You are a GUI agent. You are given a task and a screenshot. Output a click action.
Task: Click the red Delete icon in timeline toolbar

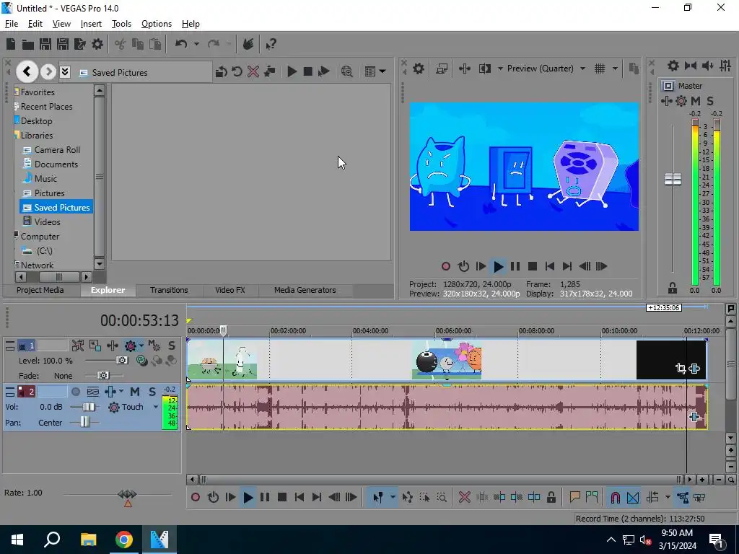coord(465,497)
